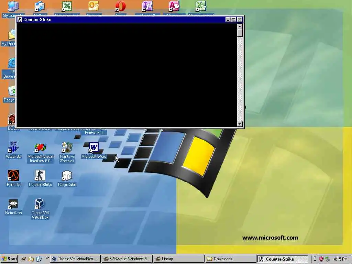This screenshot has width=352, height=264.
Task: Click the Counter-Strike window title bar icon
Action: click(20, 20)
